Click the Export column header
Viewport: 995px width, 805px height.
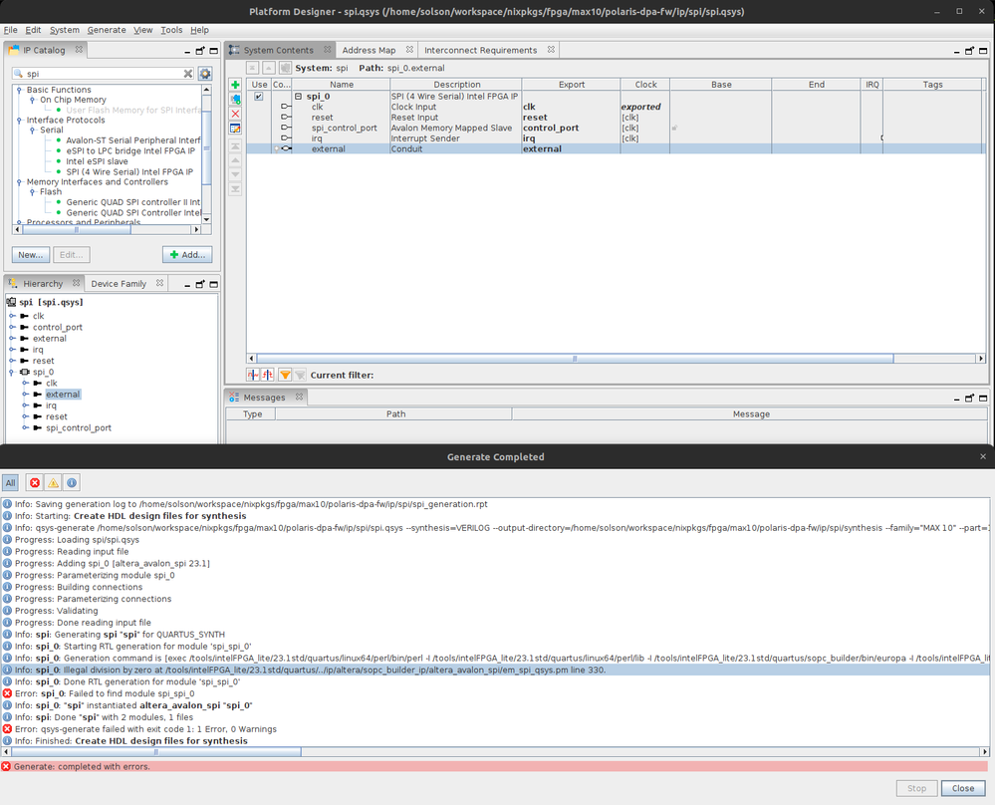coord(571,85)
